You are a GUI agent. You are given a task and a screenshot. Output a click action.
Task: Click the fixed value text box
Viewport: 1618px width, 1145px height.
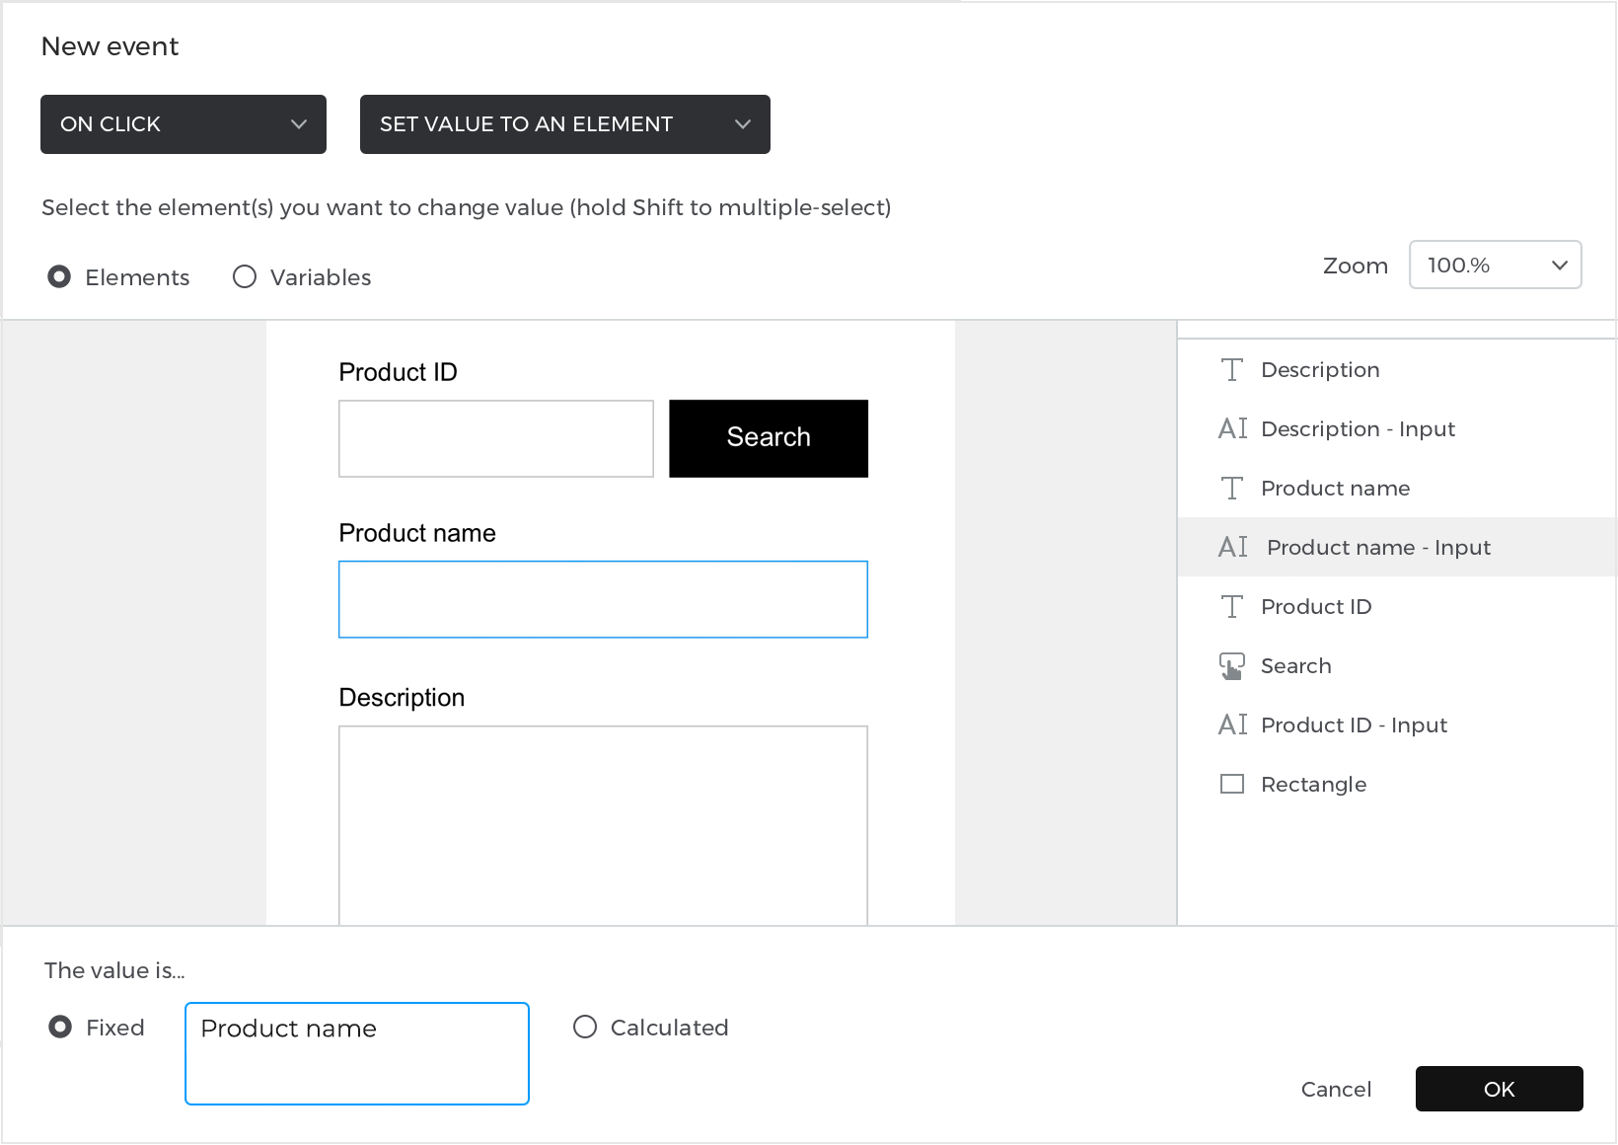(x=357, y=1053)
